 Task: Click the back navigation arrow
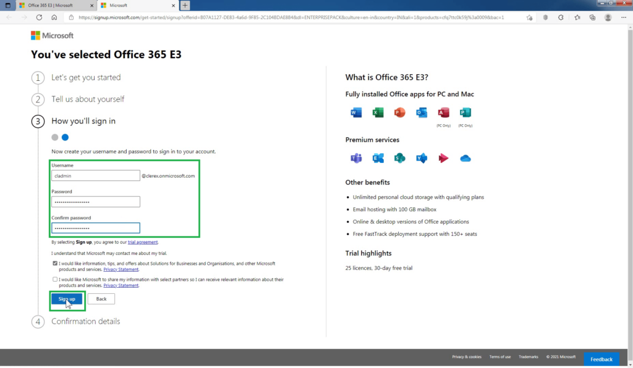pyautogui.click(x=9, y=17)
